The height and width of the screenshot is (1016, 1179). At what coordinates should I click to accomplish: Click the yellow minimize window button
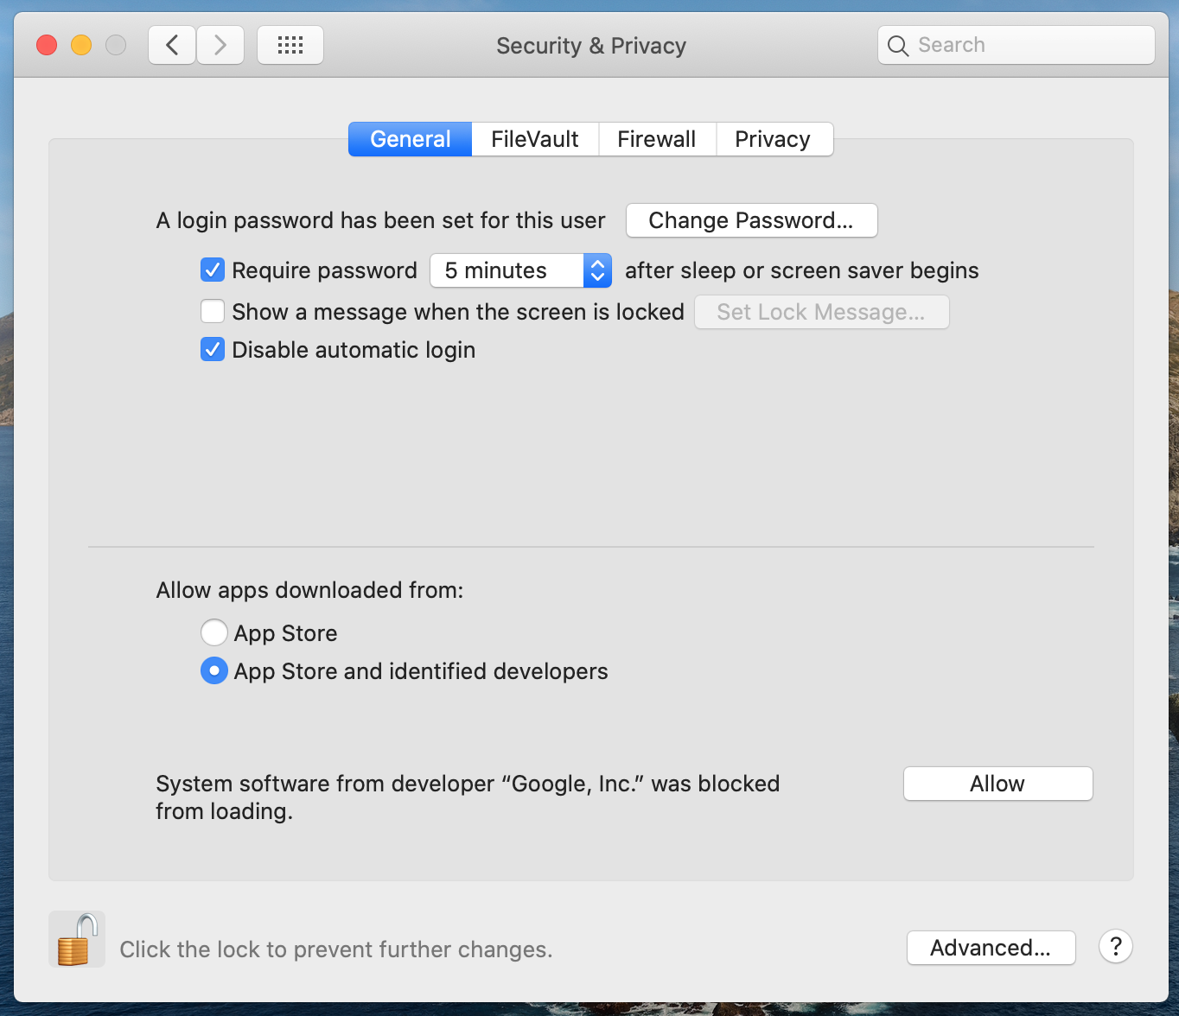[x=81, y=45]
